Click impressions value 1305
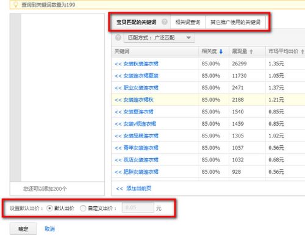The width and height of the screenshot is (305, 235). [x=238, y=136]
